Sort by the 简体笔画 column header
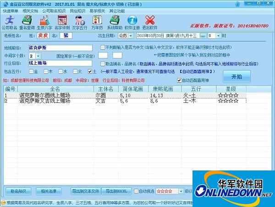275x207 pixels. point(133,89)
